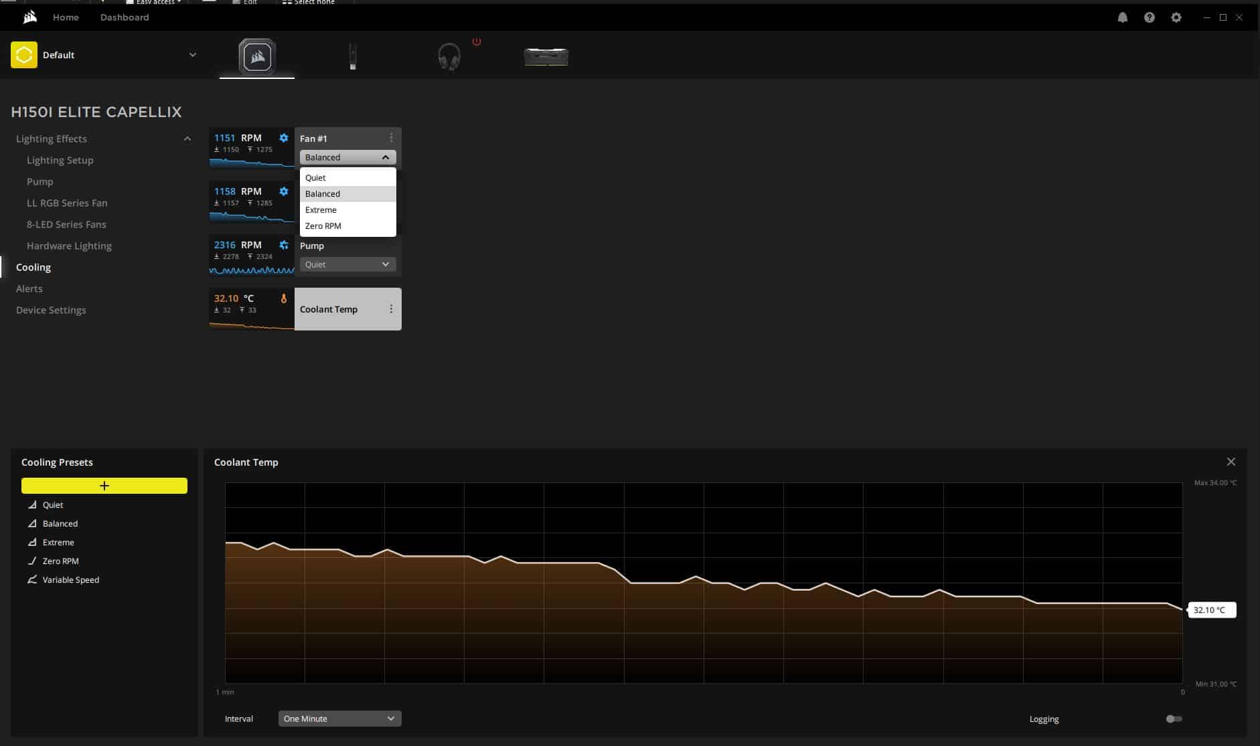
Task: Click the Quiet preset curve icon
Action: (31, 504)
